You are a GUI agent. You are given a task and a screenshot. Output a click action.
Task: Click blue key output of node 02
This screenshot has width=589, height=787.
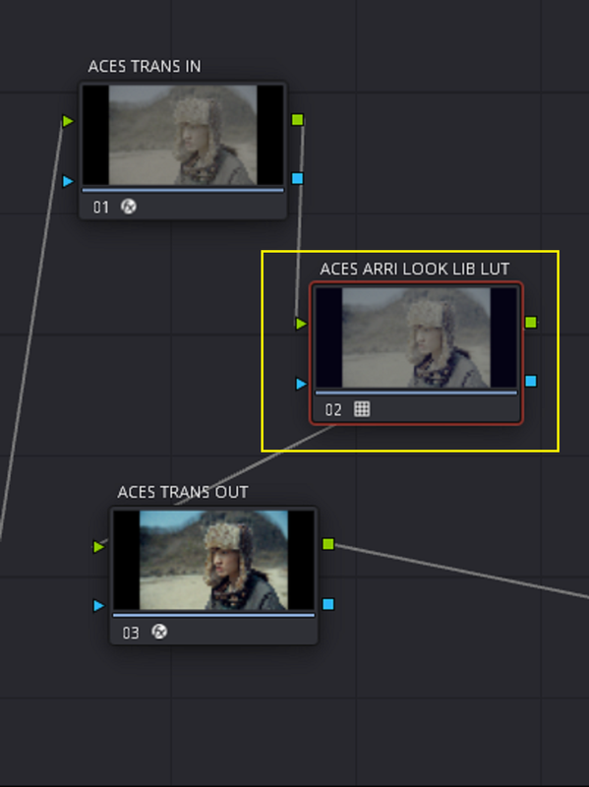coord(531,381)
